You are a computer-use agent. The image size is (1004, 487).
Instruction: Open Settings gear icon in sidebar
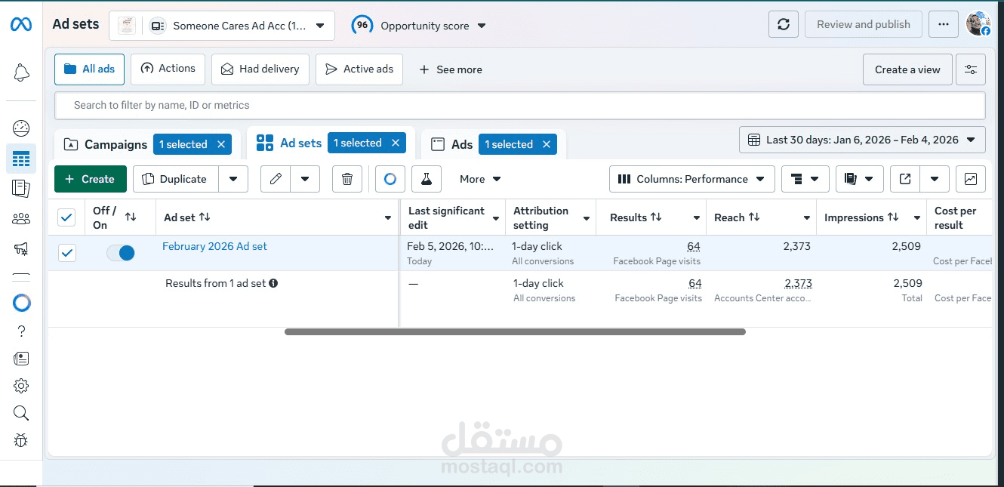[21, 386]
